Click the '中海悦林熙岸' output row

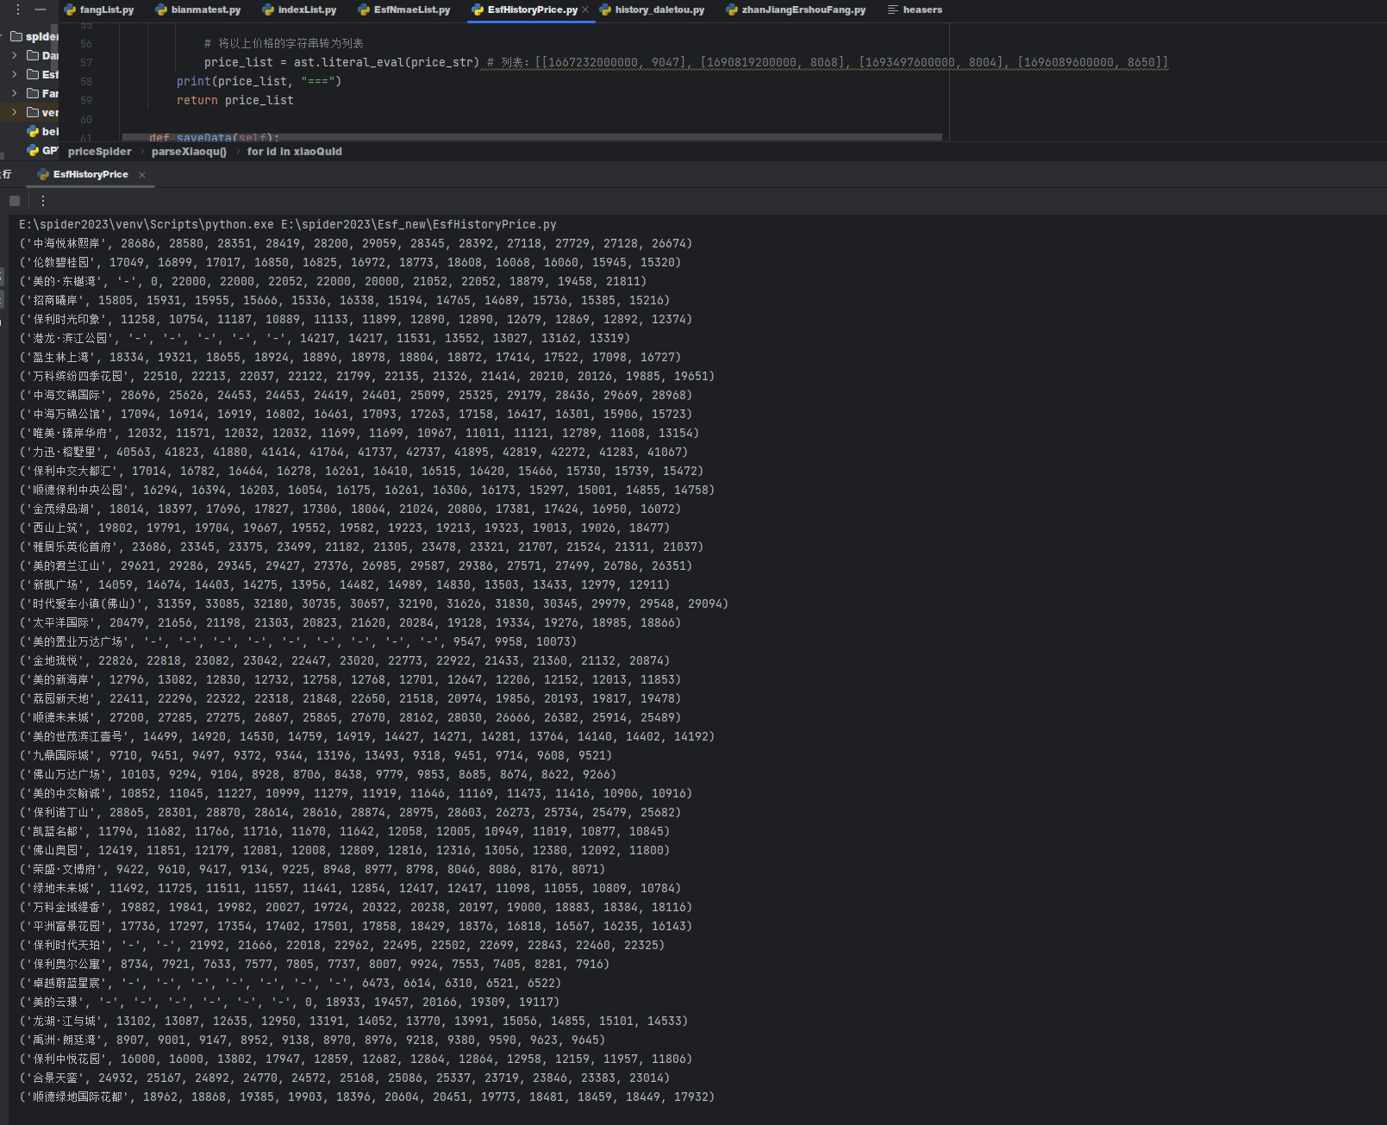[356, 244]
